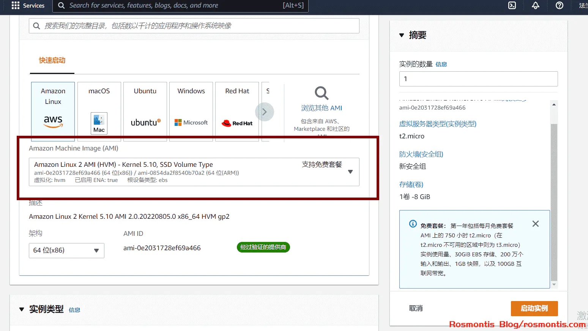
Task: Click the summary panel scrollbar thumb
Action: click(x=554, y=202)
